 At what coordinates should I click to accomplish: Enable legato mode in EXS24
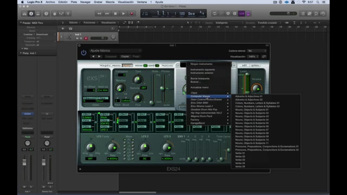pyautogui.click(x=105, y=65)
